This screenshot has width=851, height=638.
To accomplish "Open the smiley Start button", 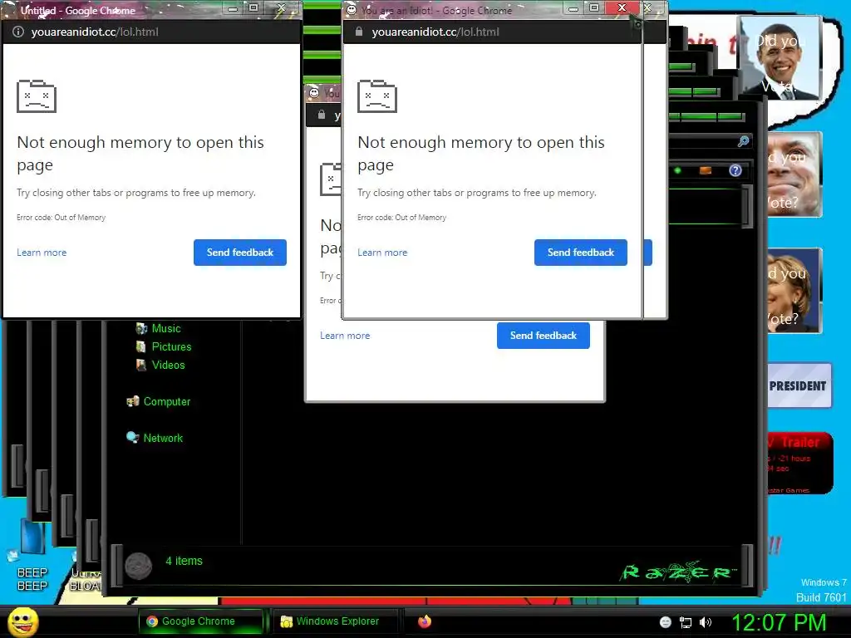I will tap(23, 621).
